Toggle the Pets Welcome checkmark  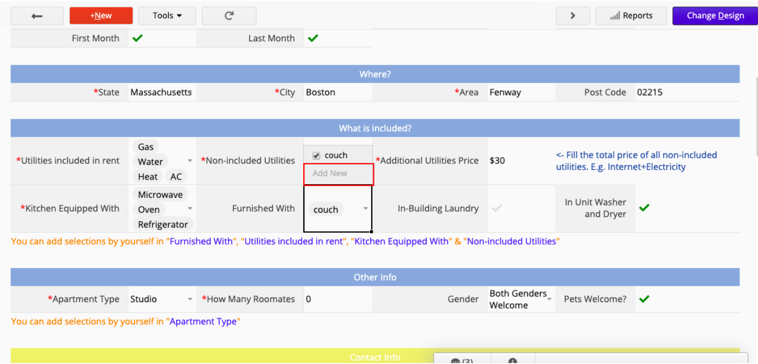point(644,299)
